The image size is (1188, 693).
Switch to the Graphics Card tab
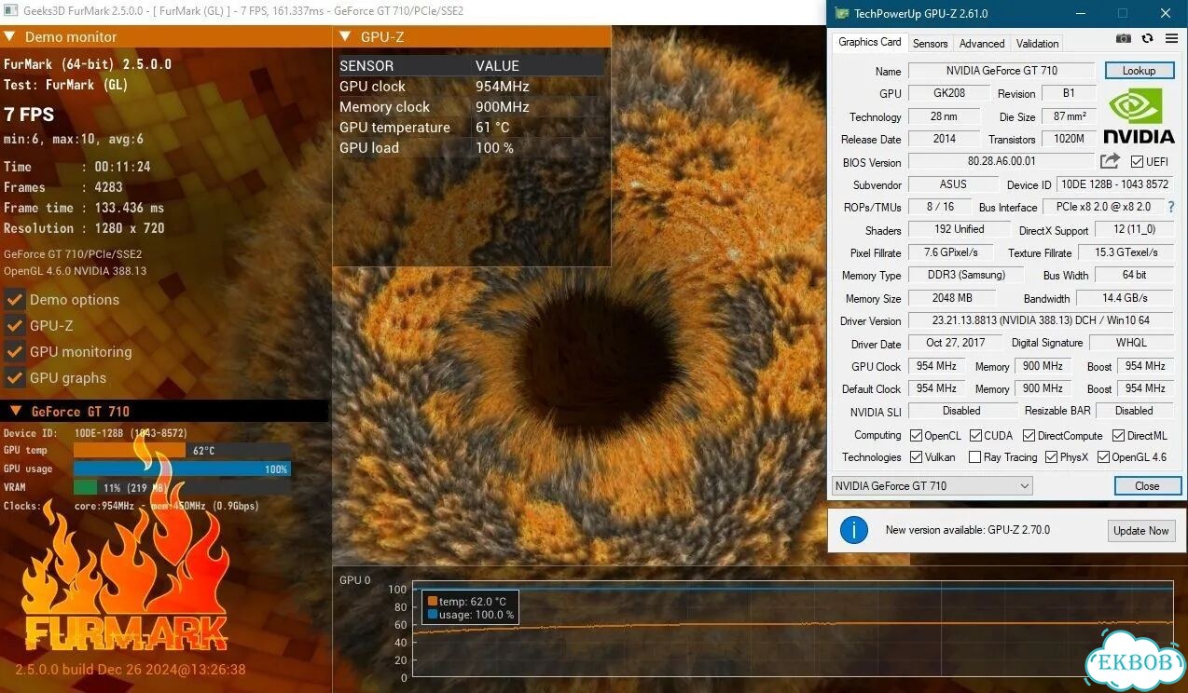pos(869,42)
